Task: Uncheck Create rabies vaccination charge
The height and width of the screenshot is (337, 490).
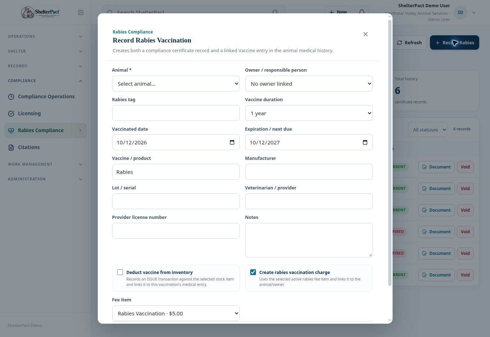Action: 253,272
